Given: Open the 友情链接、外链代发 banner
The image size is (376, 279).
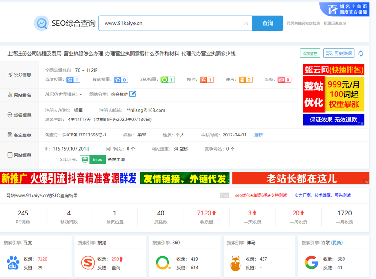Looking at the screenshot, I should click(184, 178).
